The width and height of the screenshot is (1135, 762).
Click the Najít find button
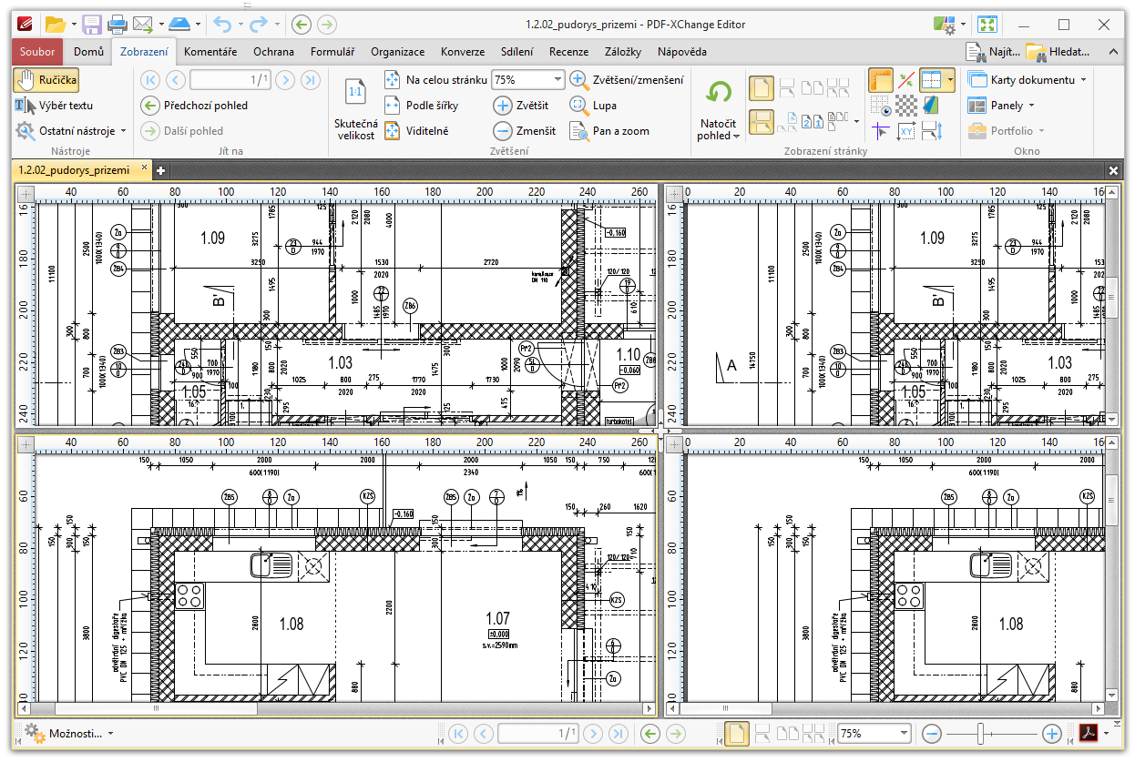point(992,52)
